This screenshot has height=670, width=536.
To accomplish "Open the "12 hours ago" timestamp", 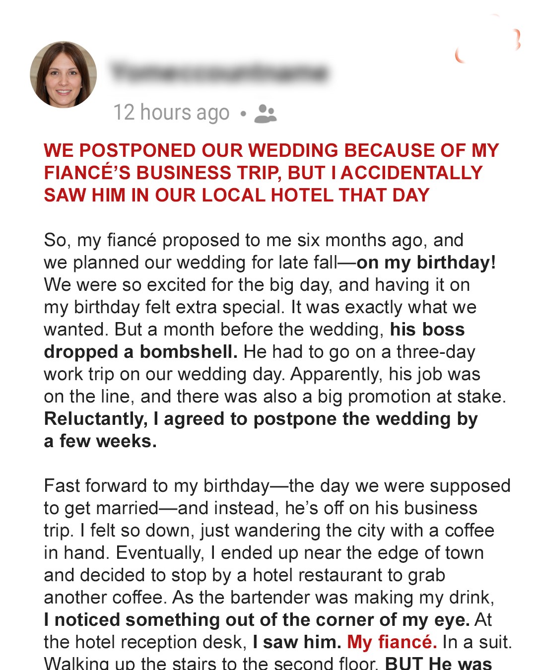I will 171,113.
